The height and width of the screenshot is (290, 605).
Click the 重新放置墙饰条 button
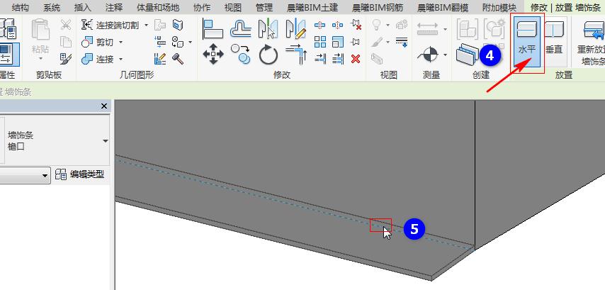tap(592, 43)
